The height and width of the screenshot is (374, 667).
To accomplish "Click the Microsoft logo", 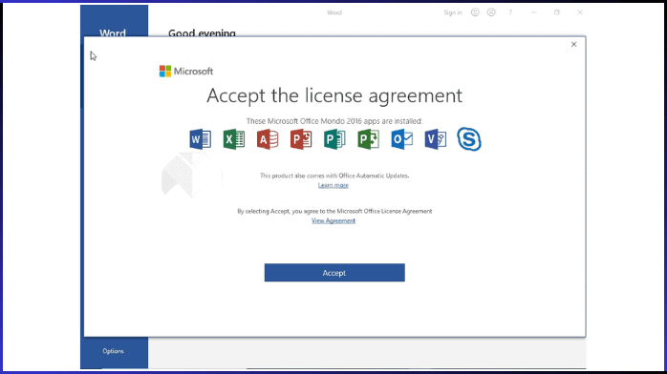I will 186,72.
